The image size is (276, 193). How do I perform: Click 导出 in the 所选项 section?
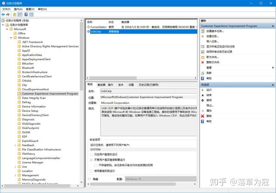point(210,105)
